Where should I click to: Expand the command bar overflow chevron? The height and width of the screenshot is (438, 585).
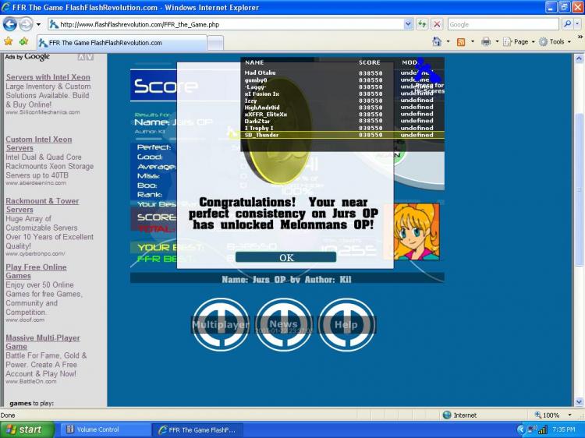[x=580, y=37]
